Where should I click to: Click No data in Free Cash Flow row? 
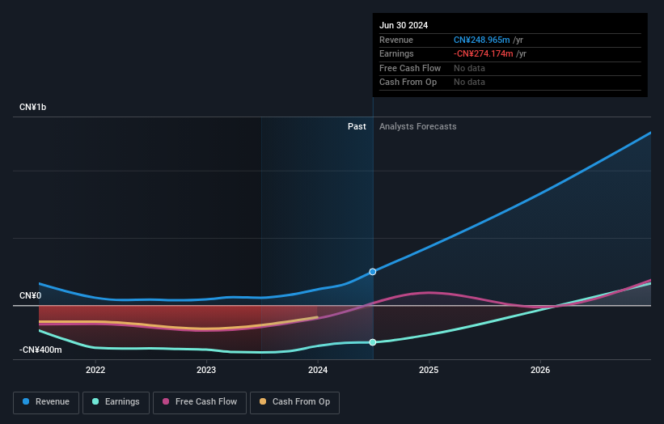click(x=469, y=68)
